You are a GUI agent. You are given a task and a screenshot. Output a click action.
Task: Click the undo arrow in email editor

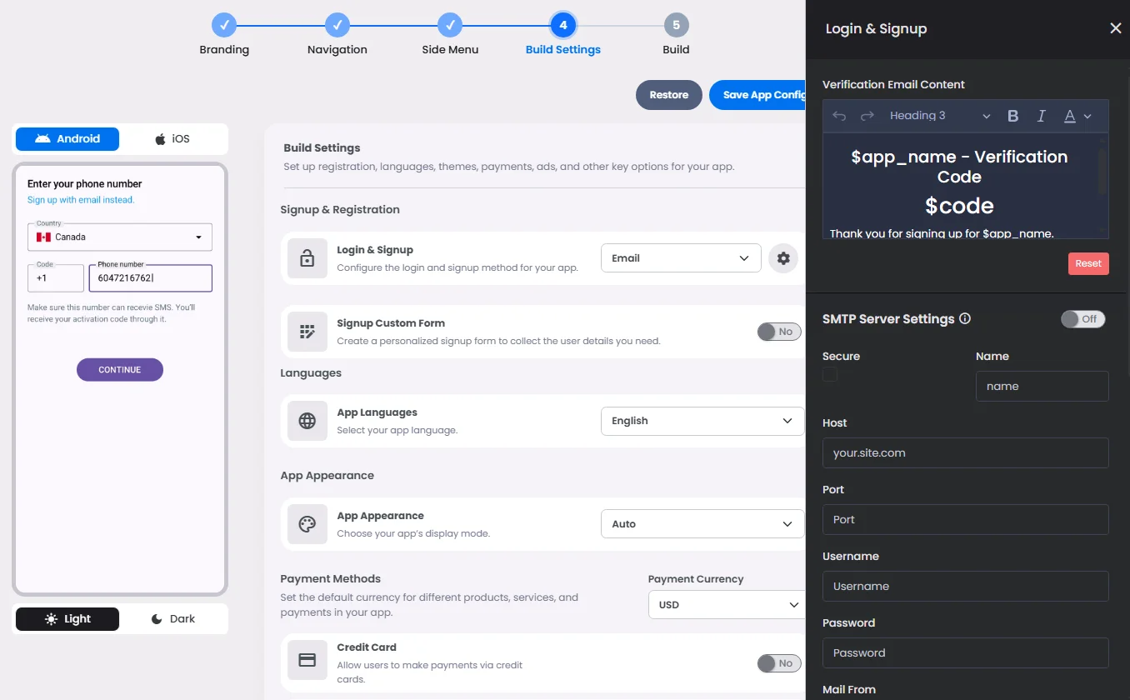click(839, 117)
